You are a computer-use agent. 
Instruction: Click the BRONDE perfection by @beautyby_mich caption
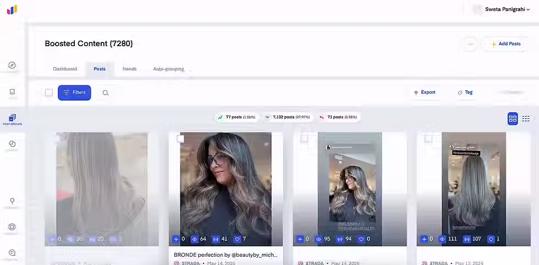226,255
